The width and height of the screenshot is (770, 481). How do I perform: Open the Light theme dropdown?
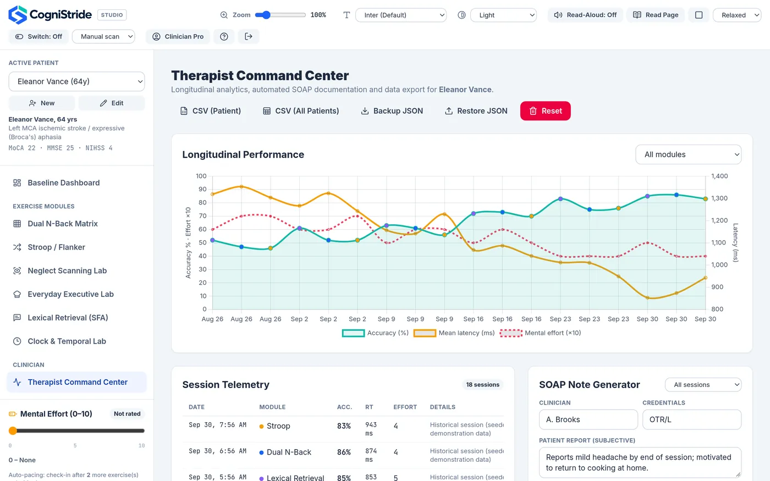504,15
